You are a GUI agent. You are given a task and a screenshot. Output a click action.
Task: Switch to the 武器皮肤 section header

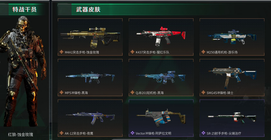[88, 10]
